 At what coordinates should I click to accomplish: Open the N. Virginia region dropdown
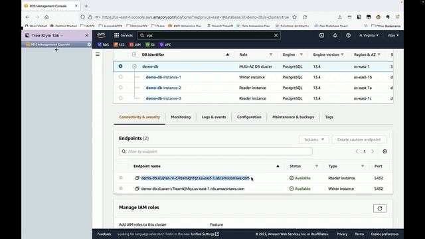tap(369, 35)
